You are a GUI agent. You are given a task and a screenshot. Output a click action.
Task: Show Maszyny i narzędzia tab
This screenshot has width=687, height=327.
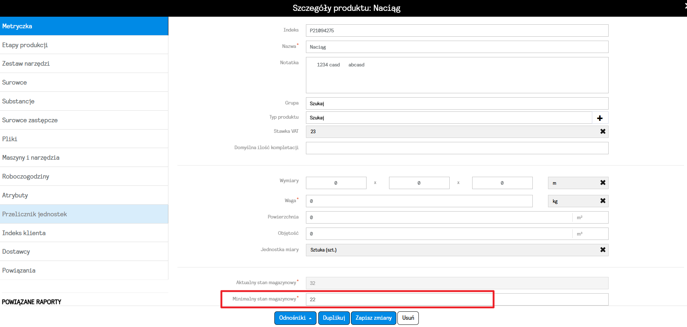84,158
